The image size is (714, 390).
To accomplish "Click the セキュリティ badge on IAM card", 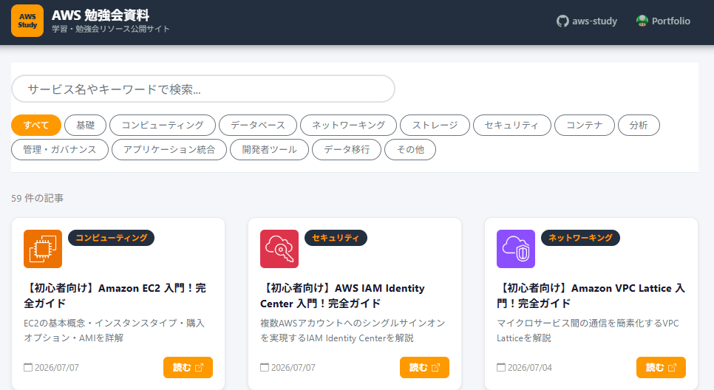I will tap(336, 238).
